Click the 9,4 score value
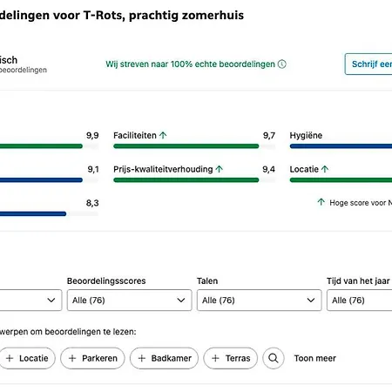 [269, 169]
